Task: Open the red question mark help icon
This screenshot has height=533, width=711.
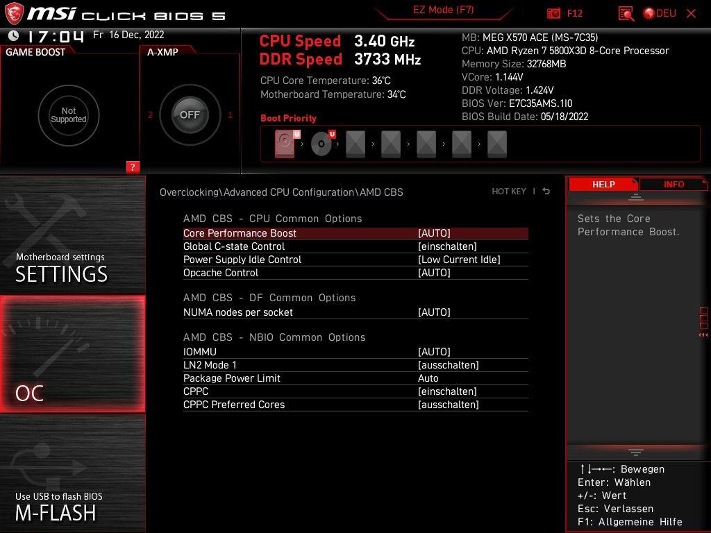Action: (133, 167)
